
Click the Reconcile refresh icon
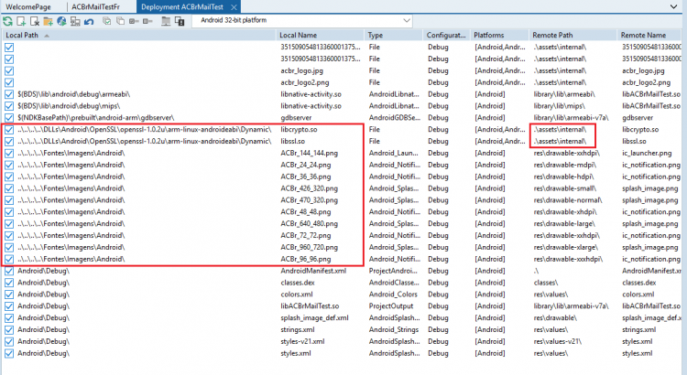click(8, 21)
